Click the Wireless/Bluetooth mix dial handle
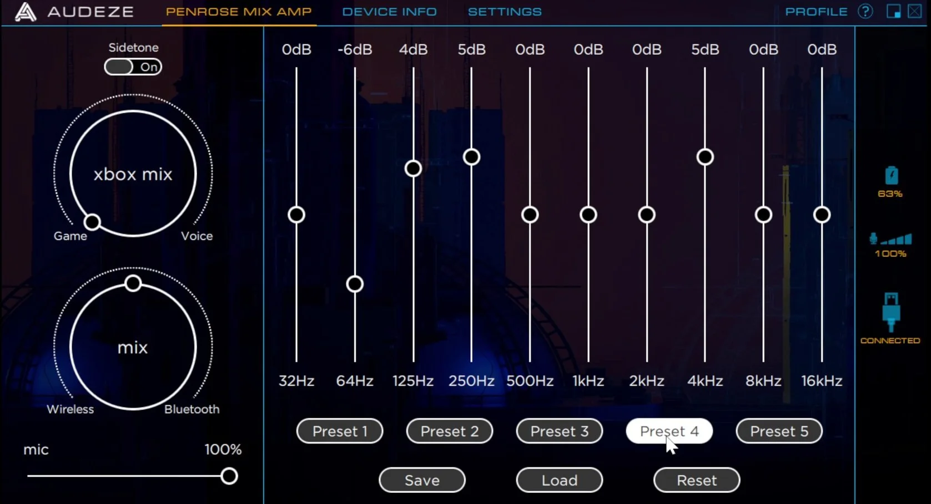Image resolution: width=931 pixels, height=504 pixels. pos(133,283)
